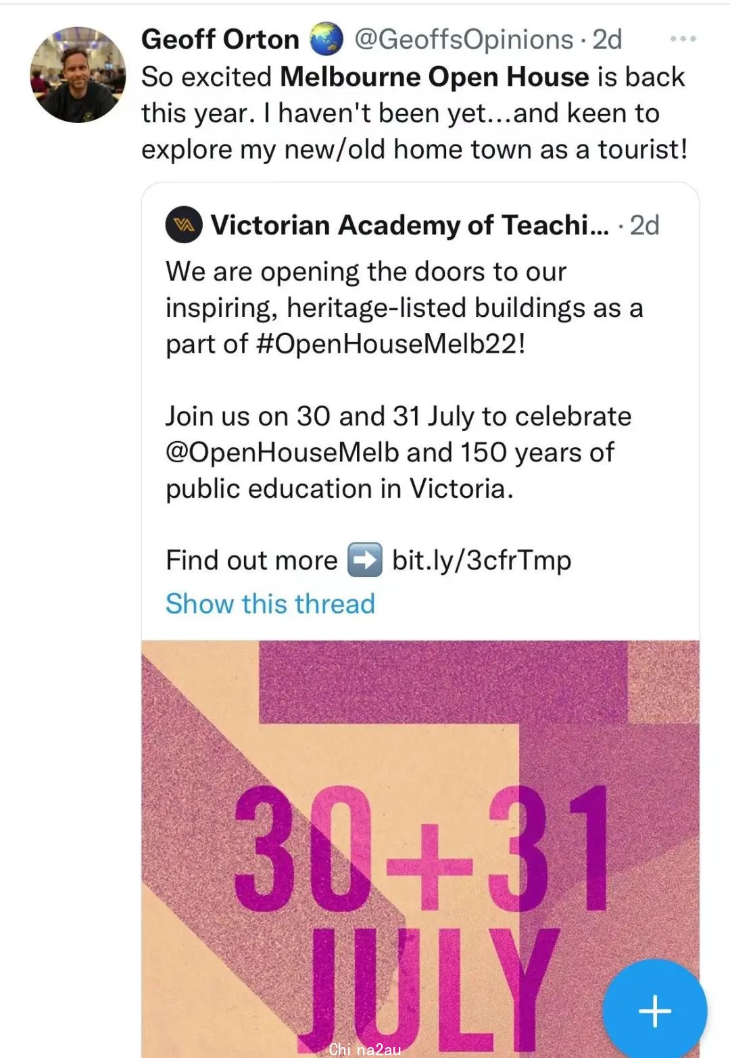Viewport: 730px width, 1058px height.
Task: Tap the globe emoji beside Geoff Orton
Action: point(326,39)
